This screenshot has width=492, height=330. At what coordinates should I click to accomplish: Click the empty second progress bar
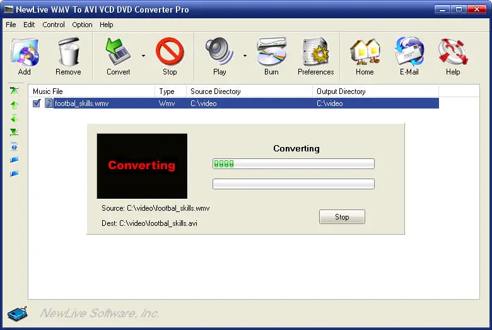pos(293,184)
